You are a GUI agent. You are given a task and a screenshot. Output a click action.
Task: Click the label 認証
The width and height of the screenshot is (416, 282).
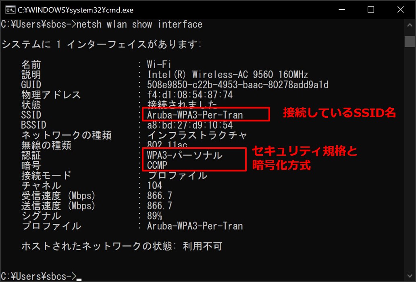coord(31,155)
